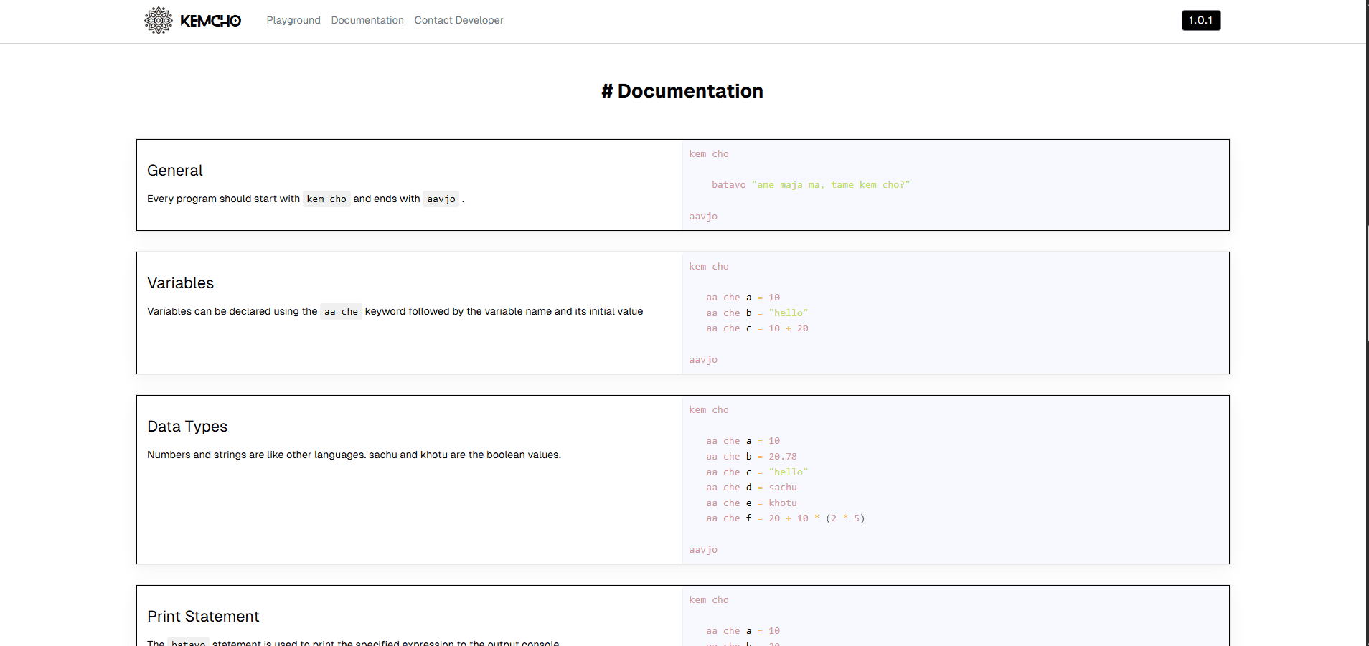Open Contact Developer link
This screenshot has width=1369, height=646.
tap(458, 20)
